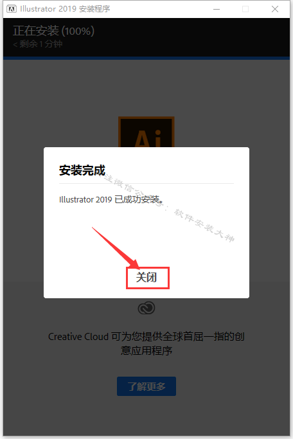Click the empty white area left of 关闭
Image resolution: width=293 pixels, height=439 pixels.
tap(84, 277)
